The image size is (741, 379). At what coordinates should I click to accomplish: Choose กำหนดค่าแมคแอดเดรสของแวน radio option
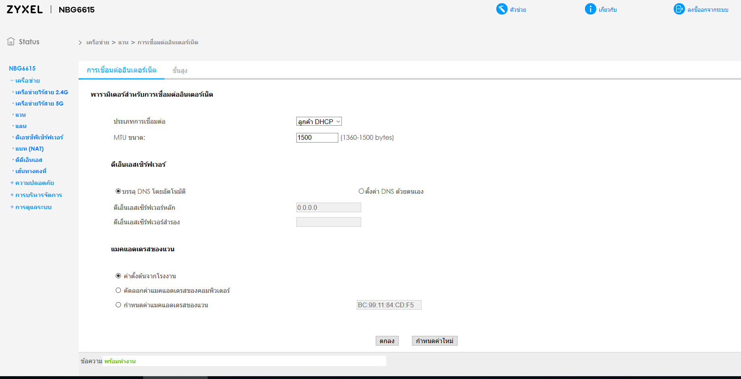point(118,305)
